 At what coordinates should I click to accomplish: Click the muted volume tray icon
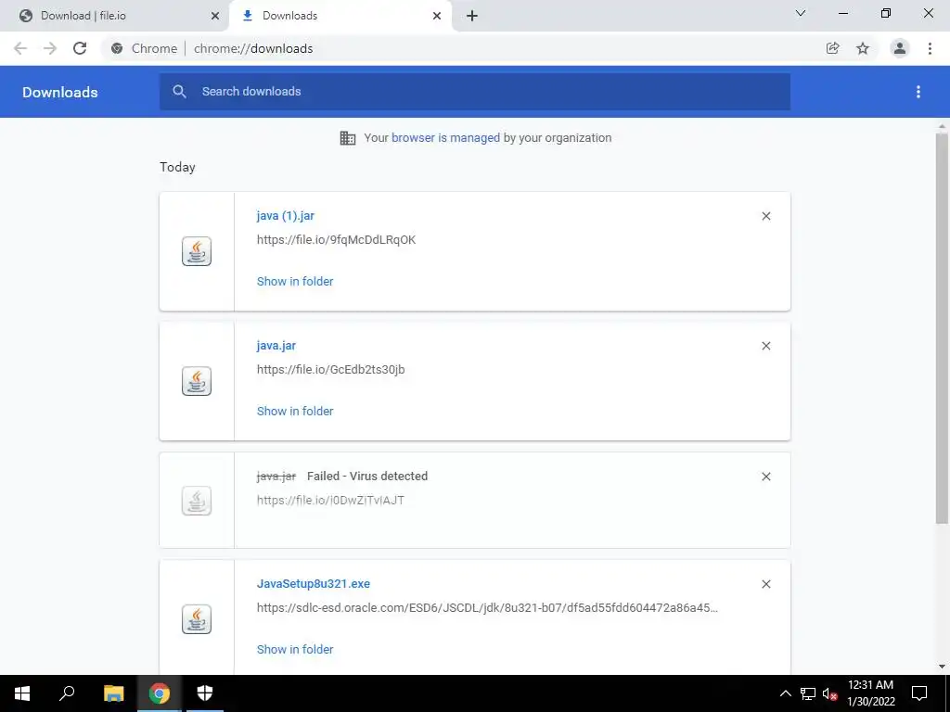pyautogui.click(x=829, y=693)
